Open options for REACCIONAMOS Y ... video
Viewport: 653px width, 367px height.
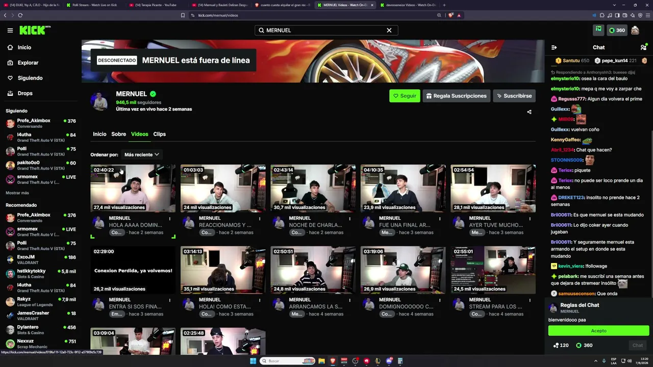click(260, 219)
